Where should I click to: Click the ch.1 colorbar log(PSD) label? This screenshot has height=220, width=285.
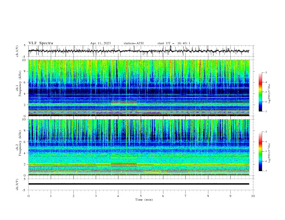point(270,94)
